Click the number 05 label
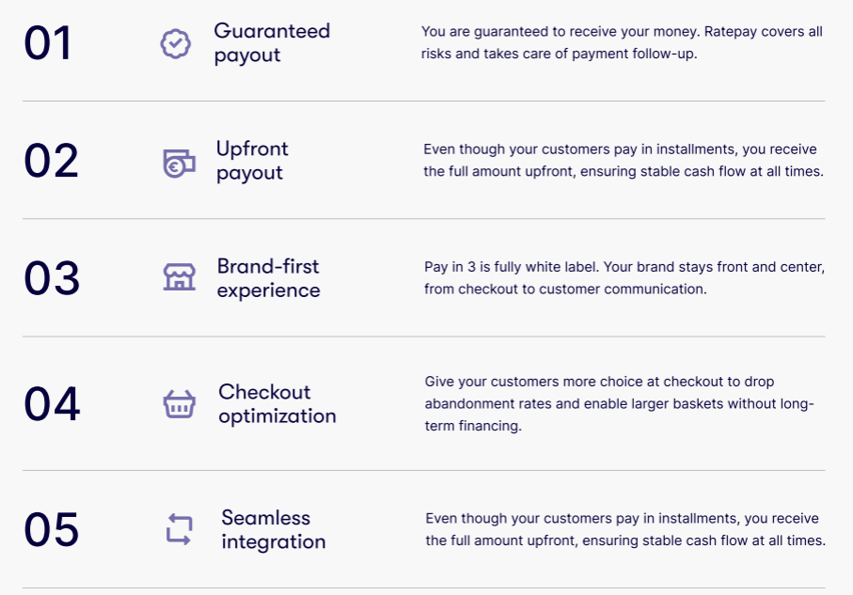This screenshot has height=595, width=853. [52, 530]
